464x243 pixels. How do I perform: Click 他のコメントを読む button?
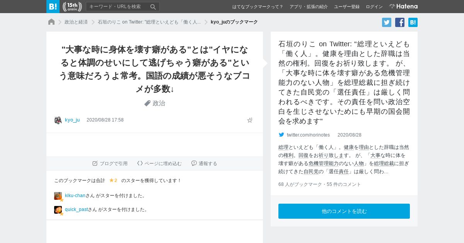point(344,211)
